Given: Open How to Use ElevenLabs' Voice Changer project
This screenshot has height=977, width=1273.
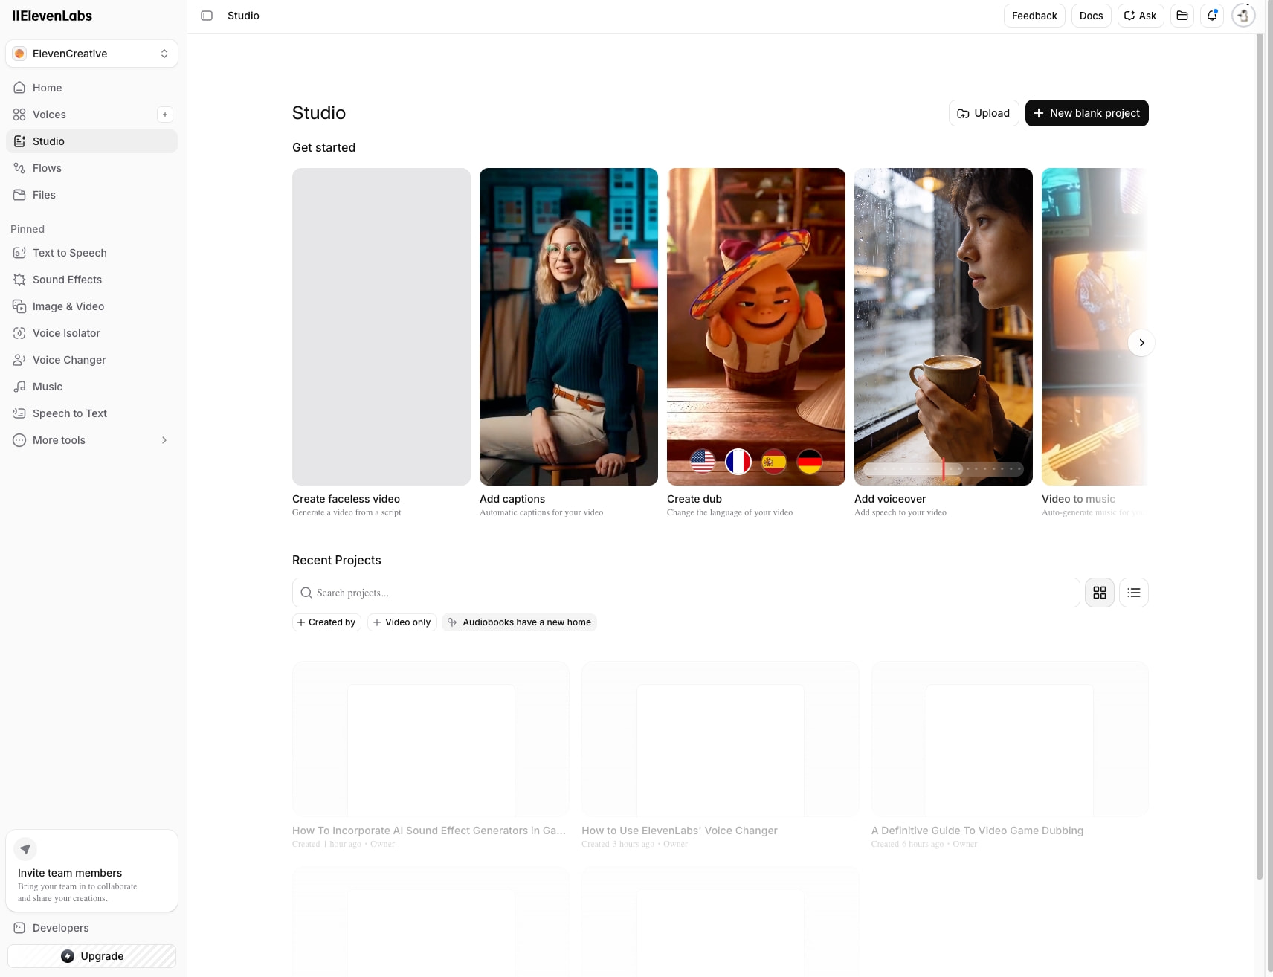Looking at the screenshot, I should click(720, 755).
